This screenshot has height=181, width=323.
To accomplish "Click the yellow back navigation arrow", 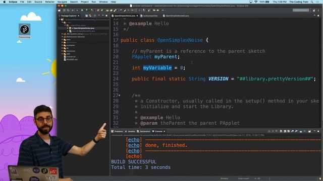I will [154, 10].
